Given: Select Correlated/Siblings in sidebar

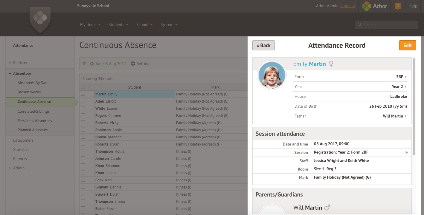Looking at the screenshot, I should click(x=33, y=111).
